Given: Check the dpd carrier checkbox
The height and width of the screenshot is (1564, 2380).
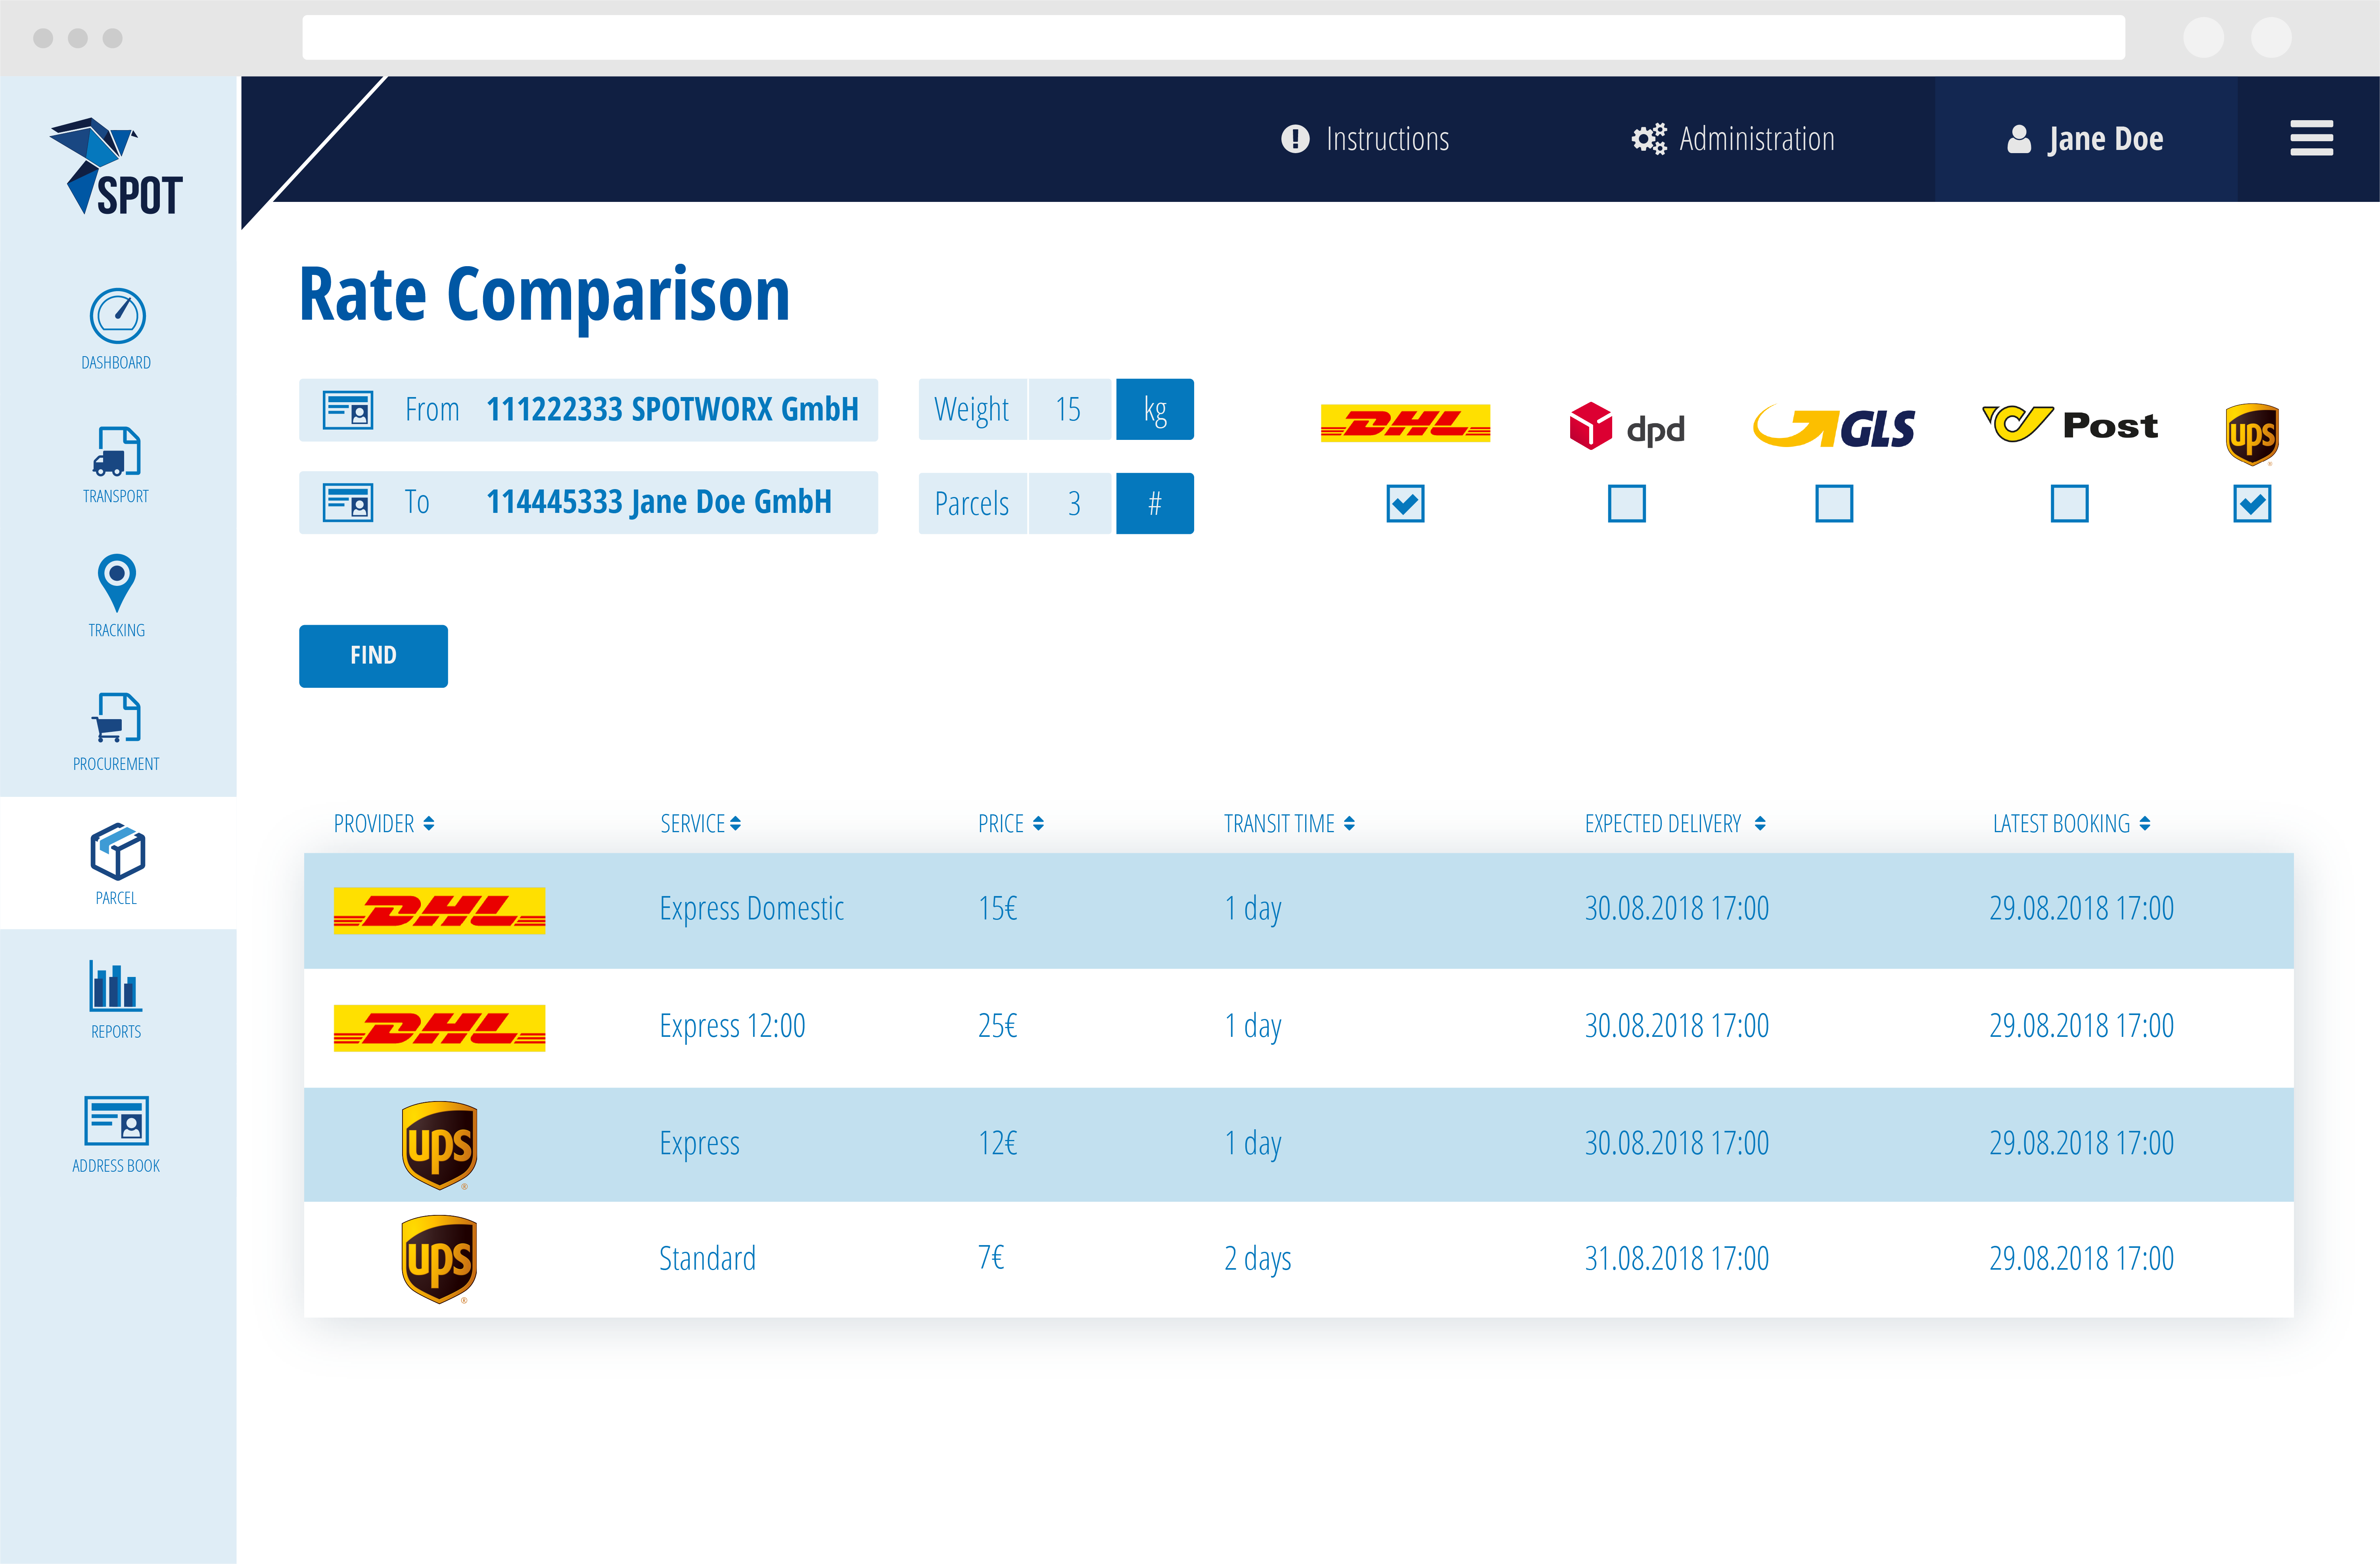Looking at the screenshot, I should coord(1627,503).
